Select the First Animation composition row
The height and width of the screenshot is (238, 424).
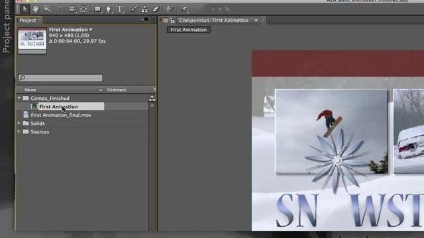(x=82, y=106)
